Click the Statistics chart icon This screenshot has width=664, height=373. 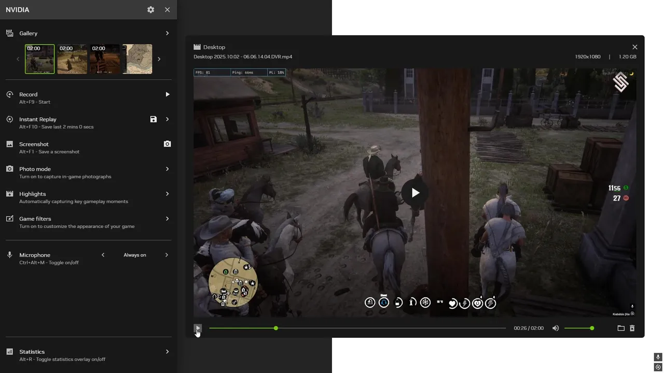(9, 352)
